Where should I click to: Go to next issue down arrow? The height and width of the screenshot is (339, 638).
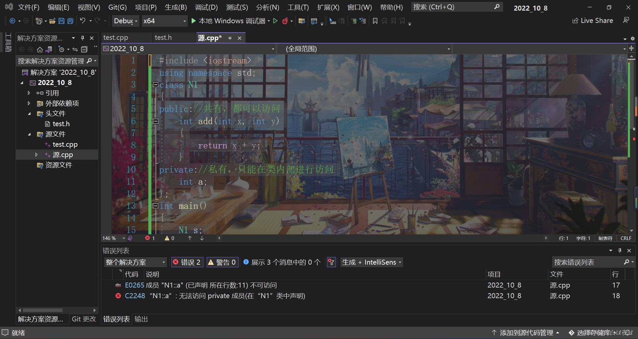202,238
